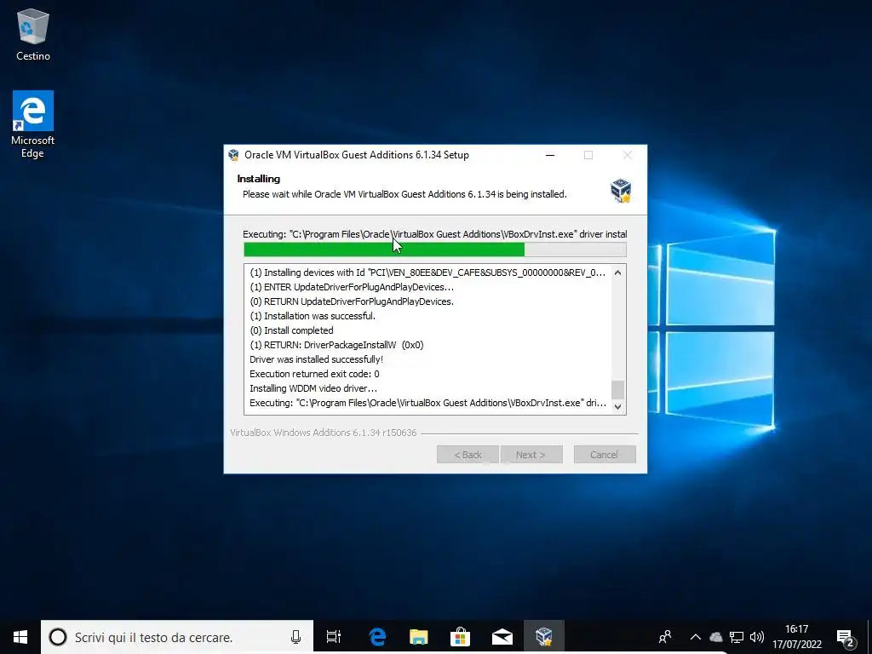The width and height of the screenshot is (872, 654).
Task: Select the VirtualBox setup taskbar button
Action: [x=543, y=637]
